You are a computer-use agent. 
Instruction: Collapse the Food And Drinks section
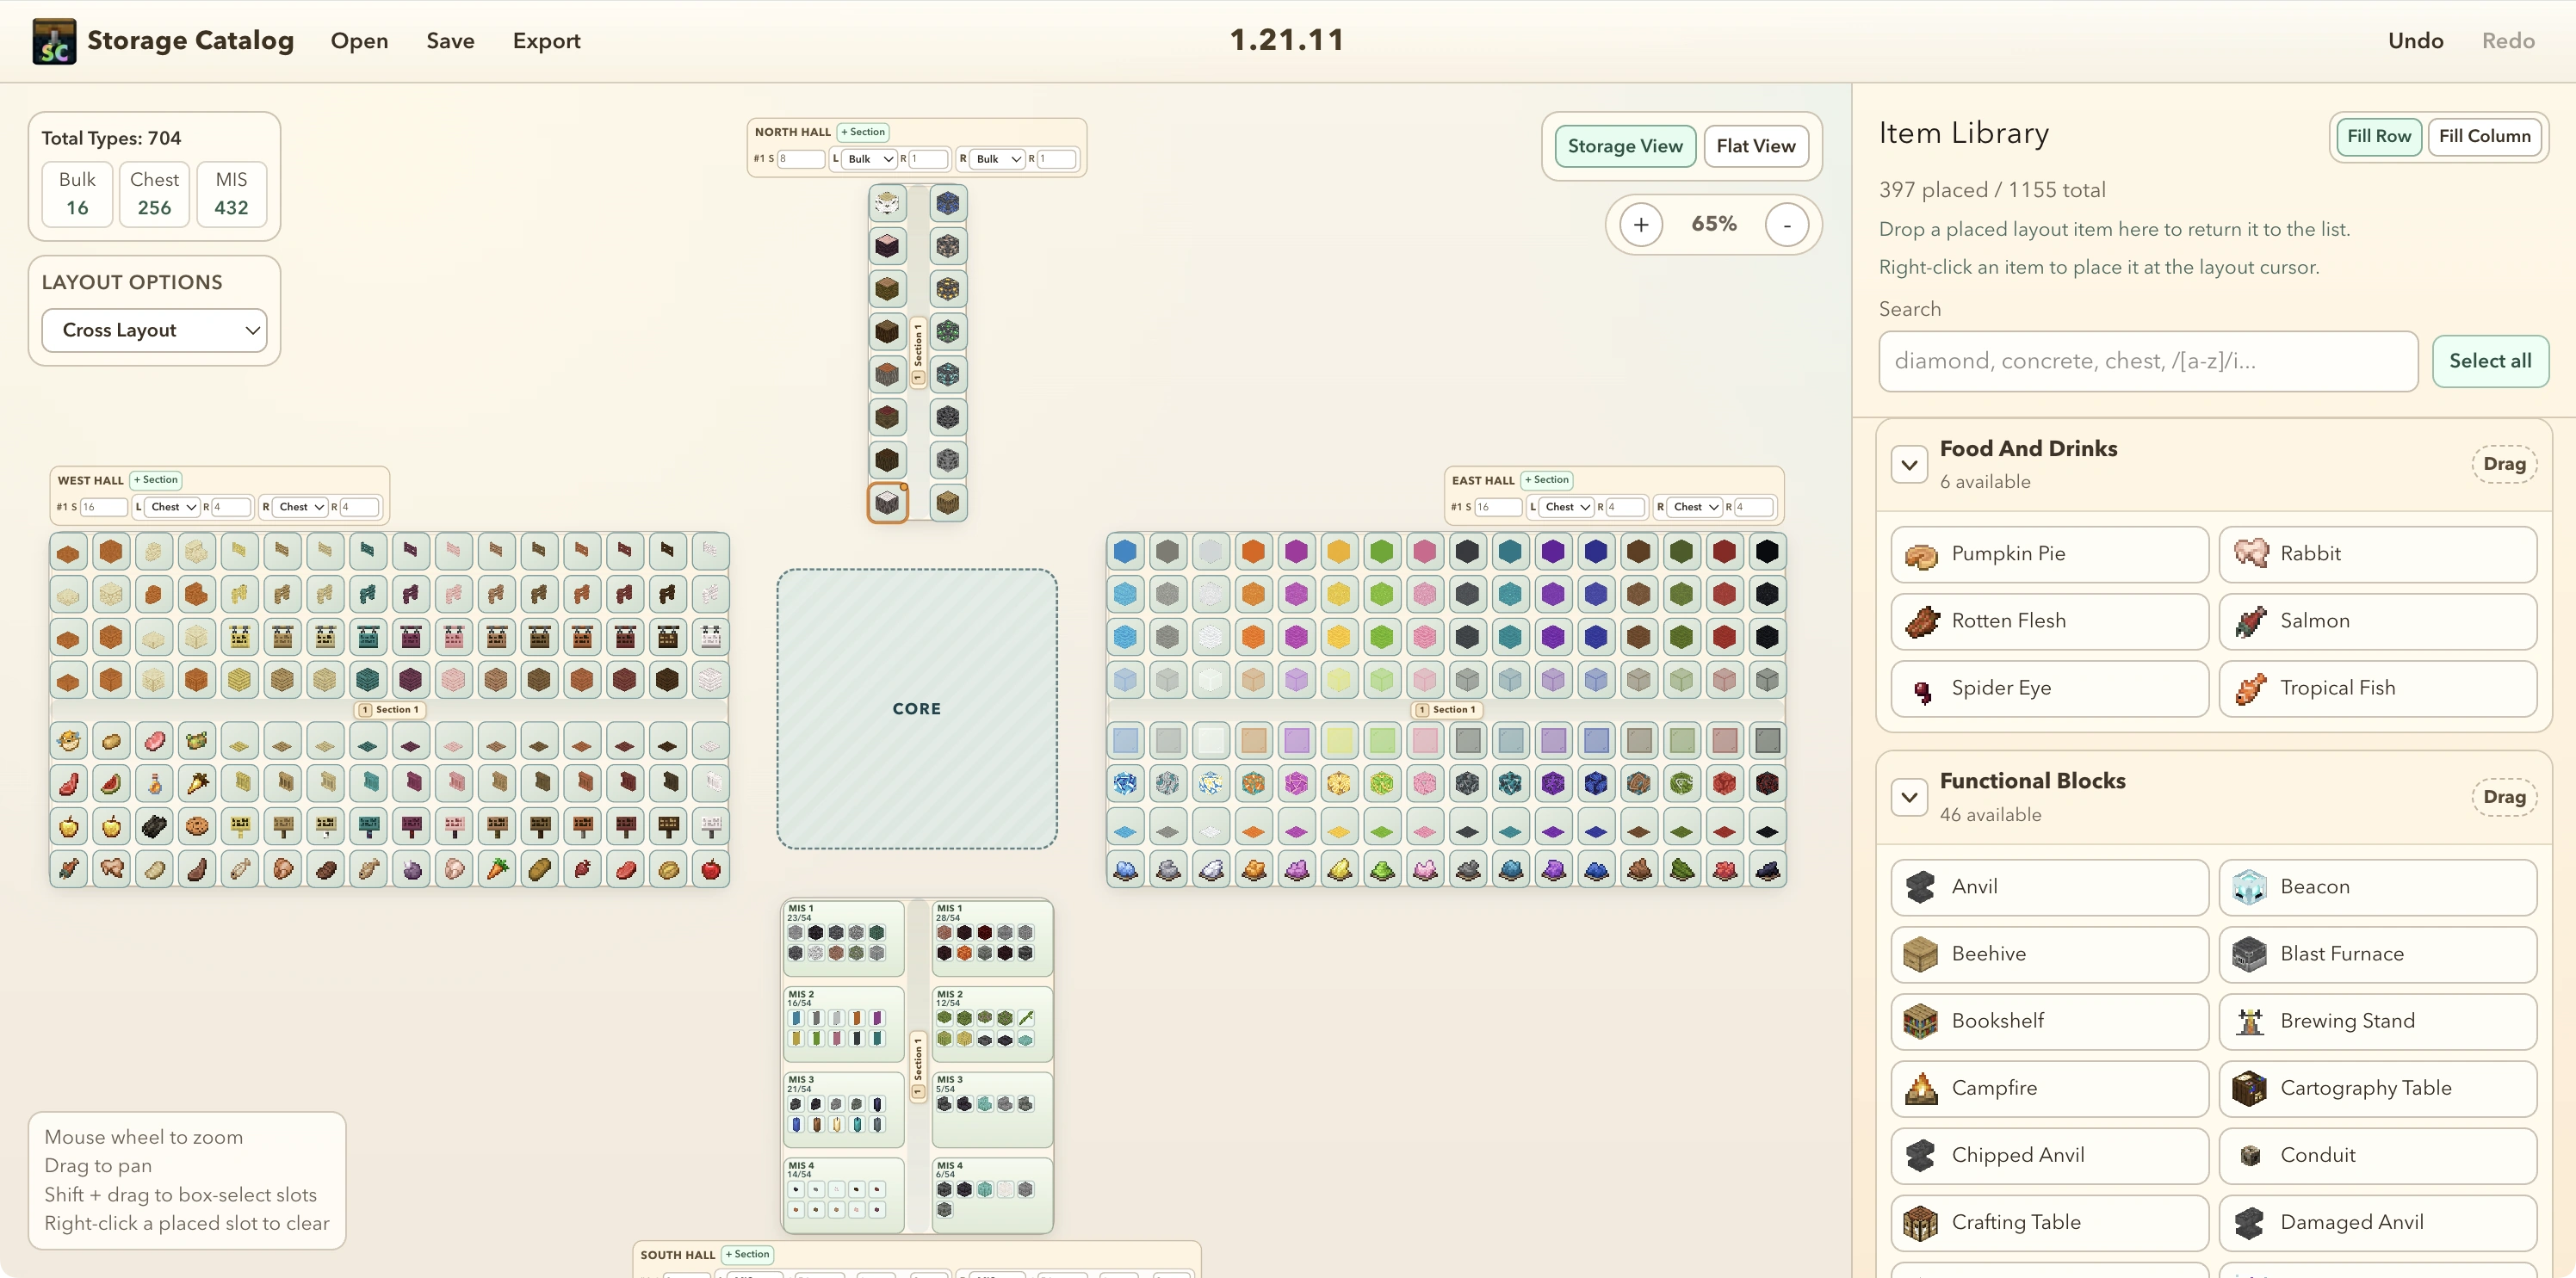[1909, 465]
